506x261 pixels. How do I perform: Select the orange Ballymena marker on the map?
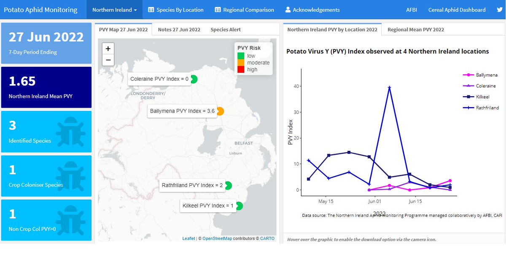220,111
